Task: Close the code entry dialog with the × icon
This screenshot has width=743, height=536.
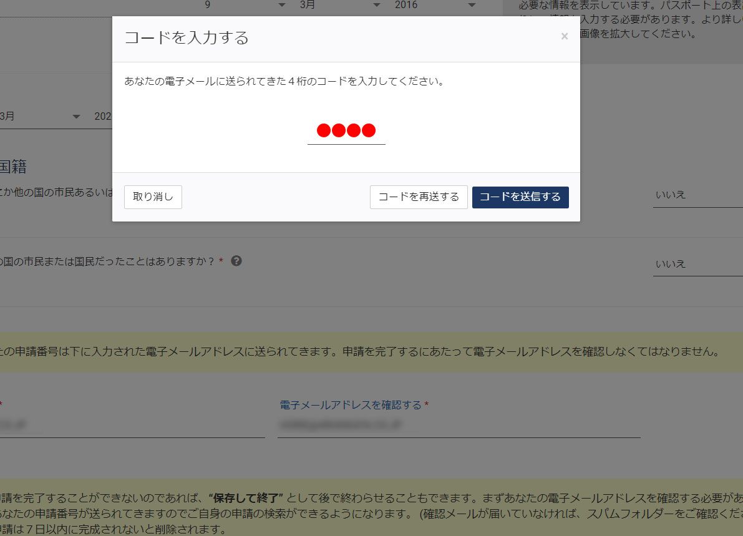Action: coord(564,36)
